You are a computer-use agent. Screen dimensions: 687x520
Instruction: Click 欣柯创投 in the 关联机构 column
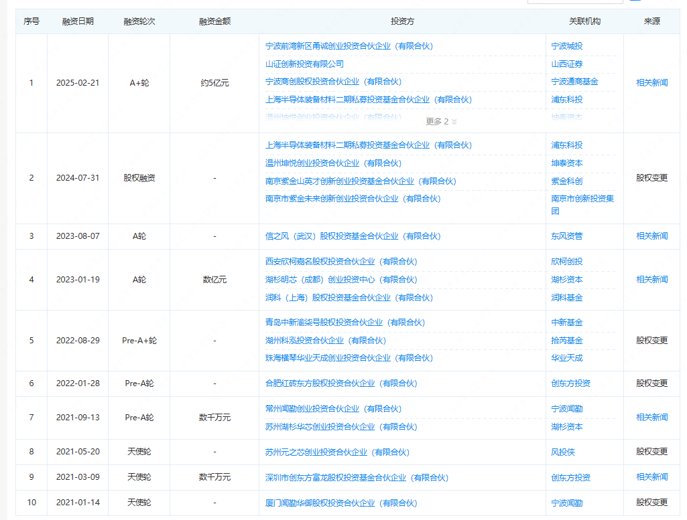point(567,262)
